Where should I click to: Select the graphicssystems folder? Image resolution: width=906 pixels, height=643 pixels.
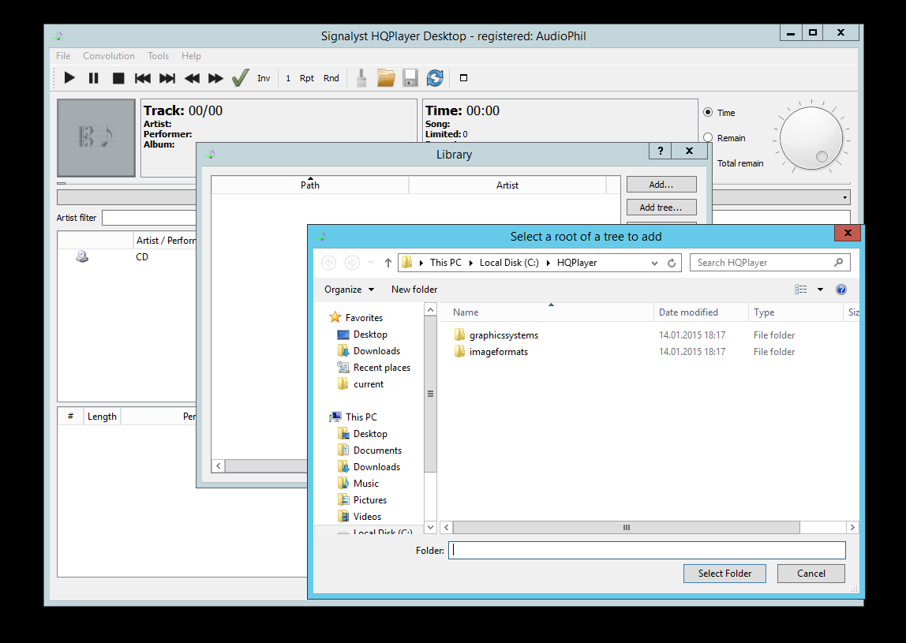496,335
